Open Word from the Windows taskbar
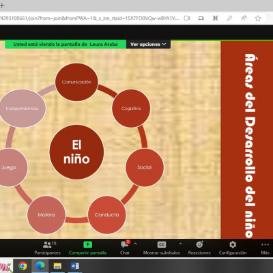The width and height of the screenshot is (273, 273). click(75, 265)
